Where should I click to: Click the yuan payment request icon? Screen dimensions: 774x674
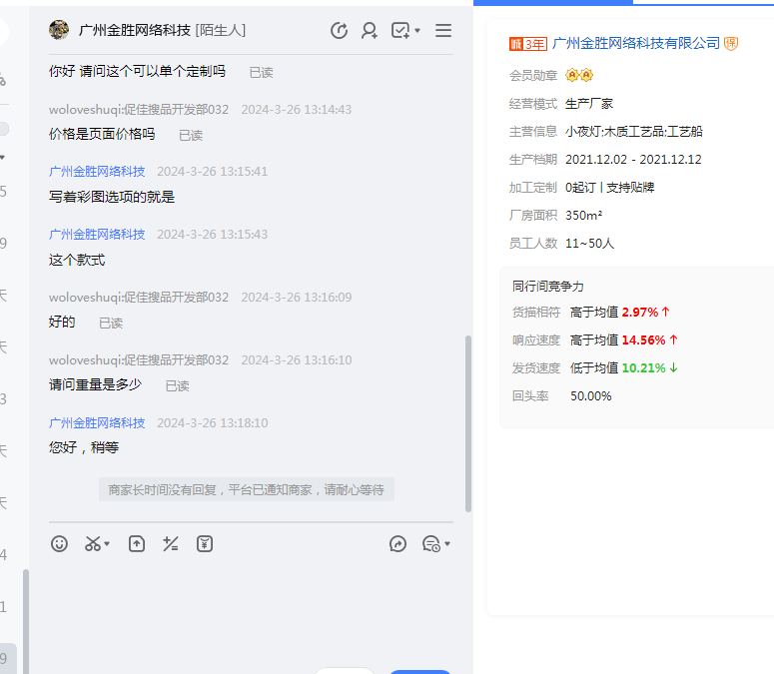(x=205, y=544)
